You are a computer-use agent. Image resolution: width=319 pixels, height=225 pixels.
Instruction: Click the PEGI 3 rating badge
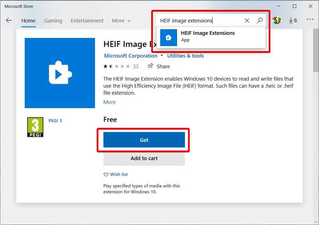35,127
